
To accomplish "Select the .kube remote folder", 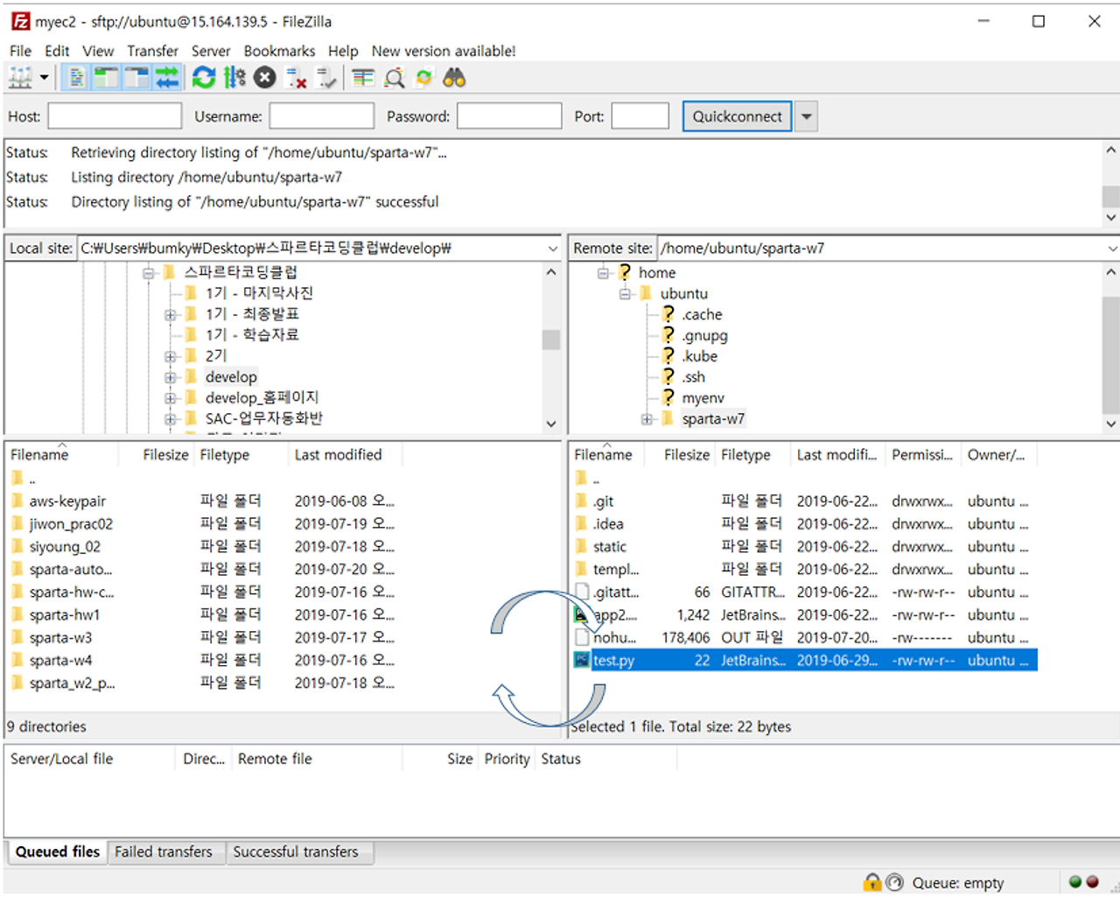I will point(699,356).
